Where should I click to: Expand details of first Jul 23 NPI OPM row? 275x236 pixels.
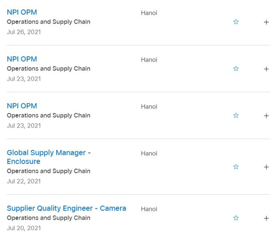pos(266,69)
